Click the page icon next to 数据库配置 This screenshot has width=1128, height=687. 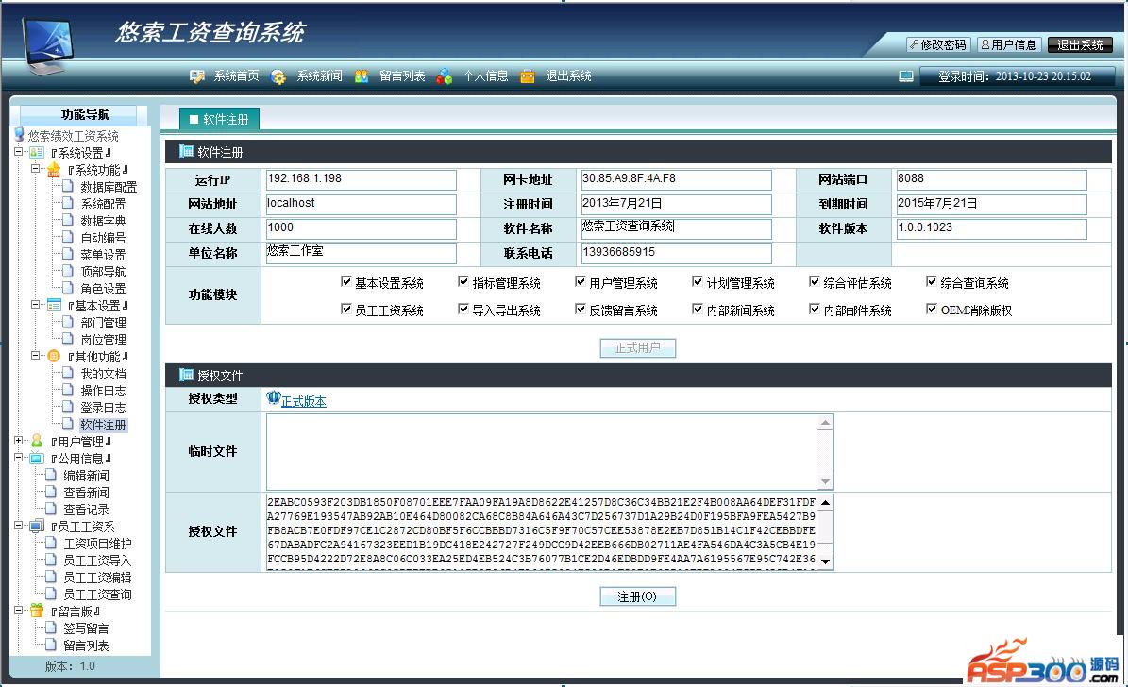(68, 186)
